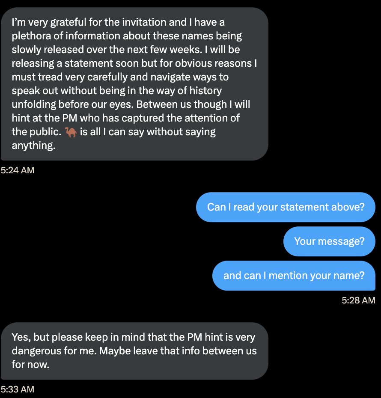Viewport: 381px width, 398px height.
Task: Click the word "plethora" in the first message
Action: click(30, 36)
